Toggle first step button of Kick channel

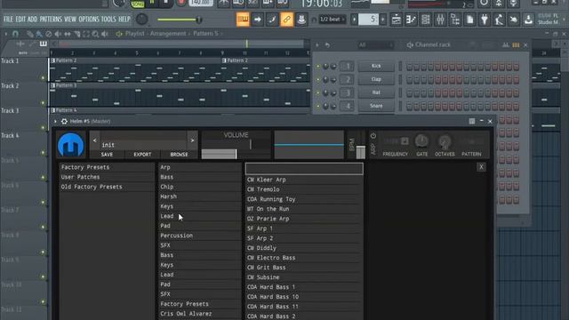point(409,67)
